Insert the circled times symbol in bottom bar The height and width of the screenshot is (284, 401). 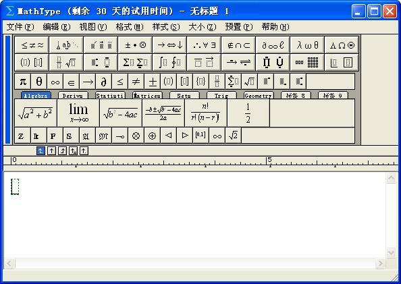click(x=136, y=136)
